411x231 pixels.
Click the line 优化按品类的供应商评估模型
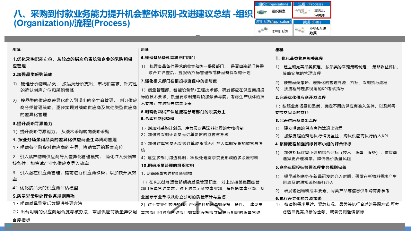point(45,188)
